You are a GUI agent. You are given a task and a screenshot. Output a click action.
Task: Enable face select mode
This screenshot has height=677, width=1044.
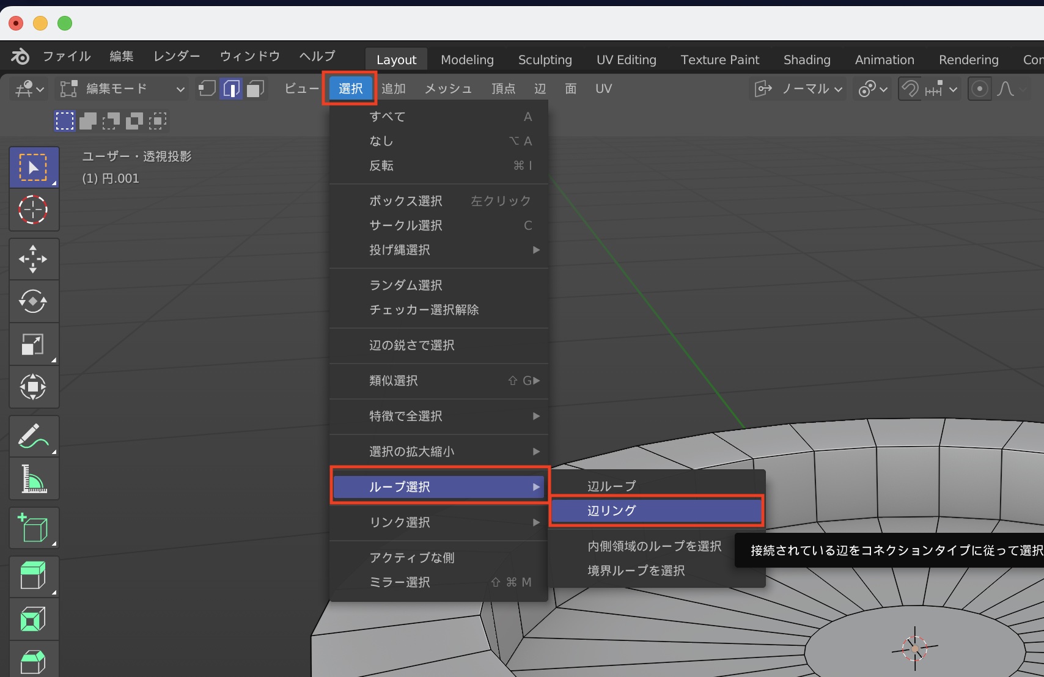[255, 89]
